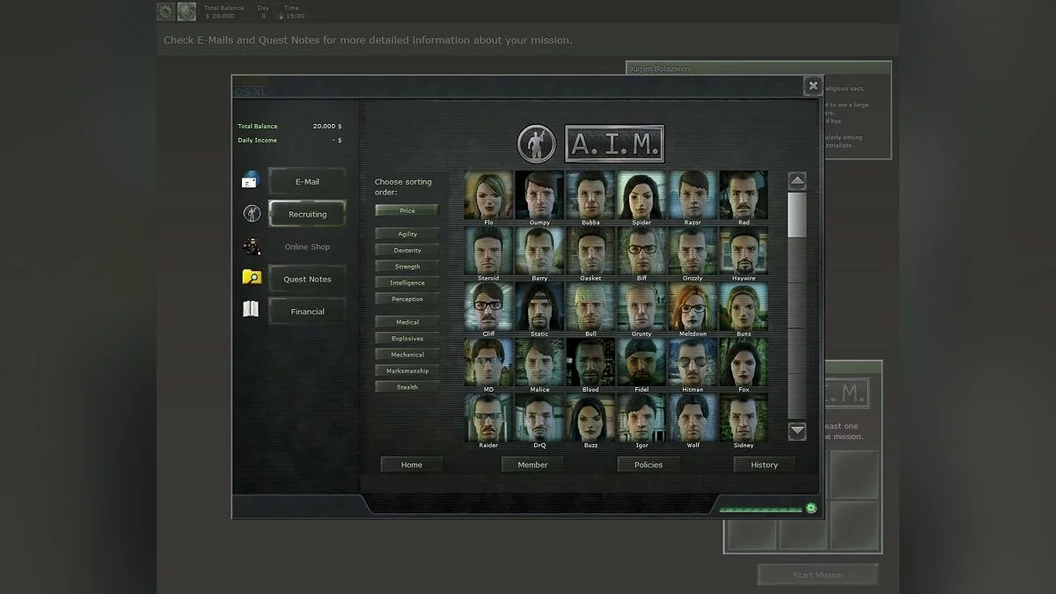This screenshot has height=594, width=1056.
Task: Sort mercenaries by Mechanical skill
Action: pyautogui.click(x=407, y=355)
